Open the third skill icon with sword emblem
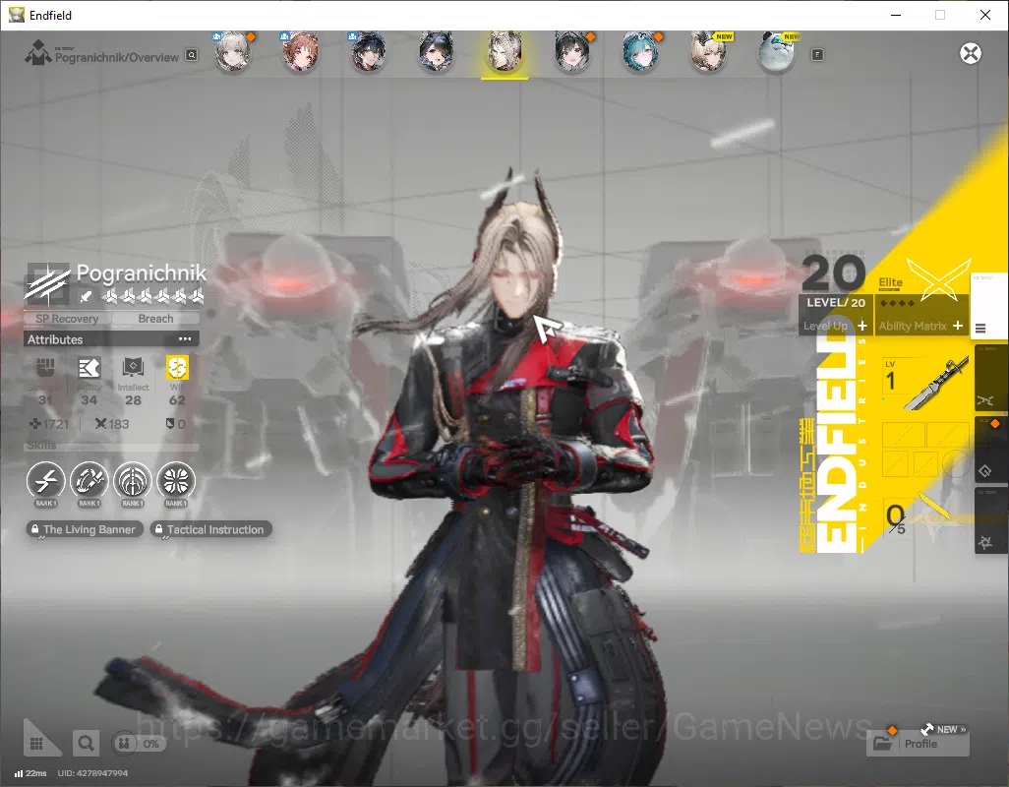The width and height of the screenshot is (1009, 787). [133, 481]
